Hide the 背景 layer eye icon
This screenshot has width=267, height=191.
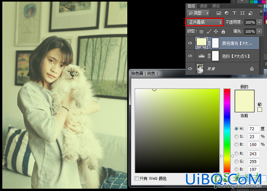coord(190,68)
